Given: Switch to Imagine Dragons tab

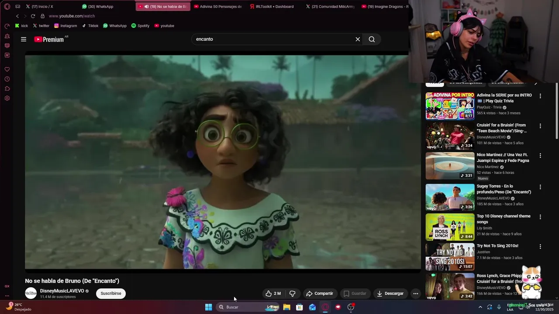Looking at the screenshot, I should [x=384, y=7].
